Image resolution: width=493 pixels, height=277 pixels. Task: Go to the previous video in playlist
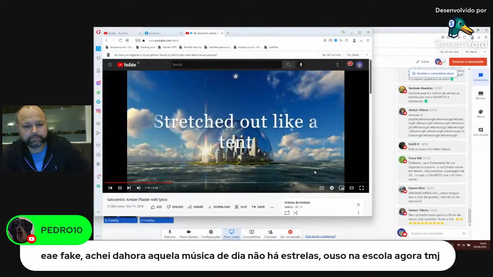point(110,188)
